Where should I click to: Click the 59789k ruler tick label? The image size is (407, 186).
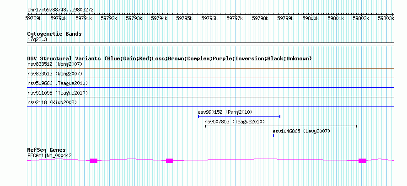pos(33,18)
